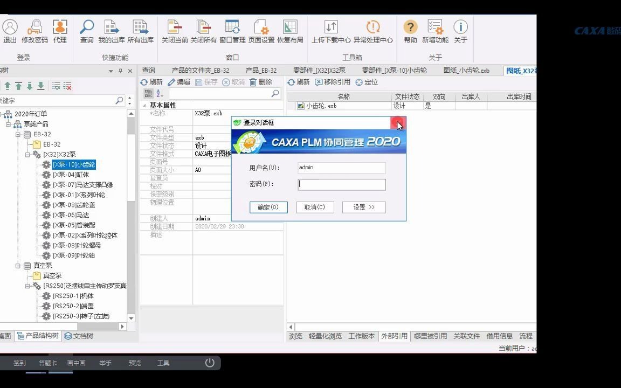Click 编辑 edit button
The width and height of the screenshot is (621, 388).
178,82
